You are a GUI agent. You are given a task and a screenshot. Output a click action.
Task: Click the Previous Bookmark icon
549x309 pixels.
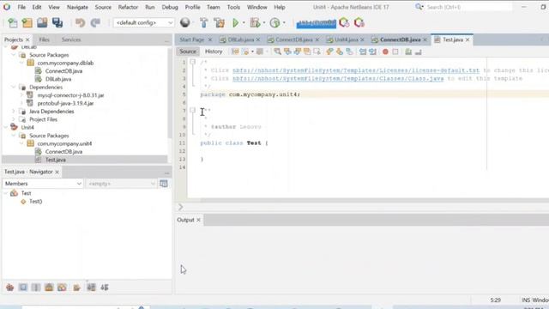point(329,51)
